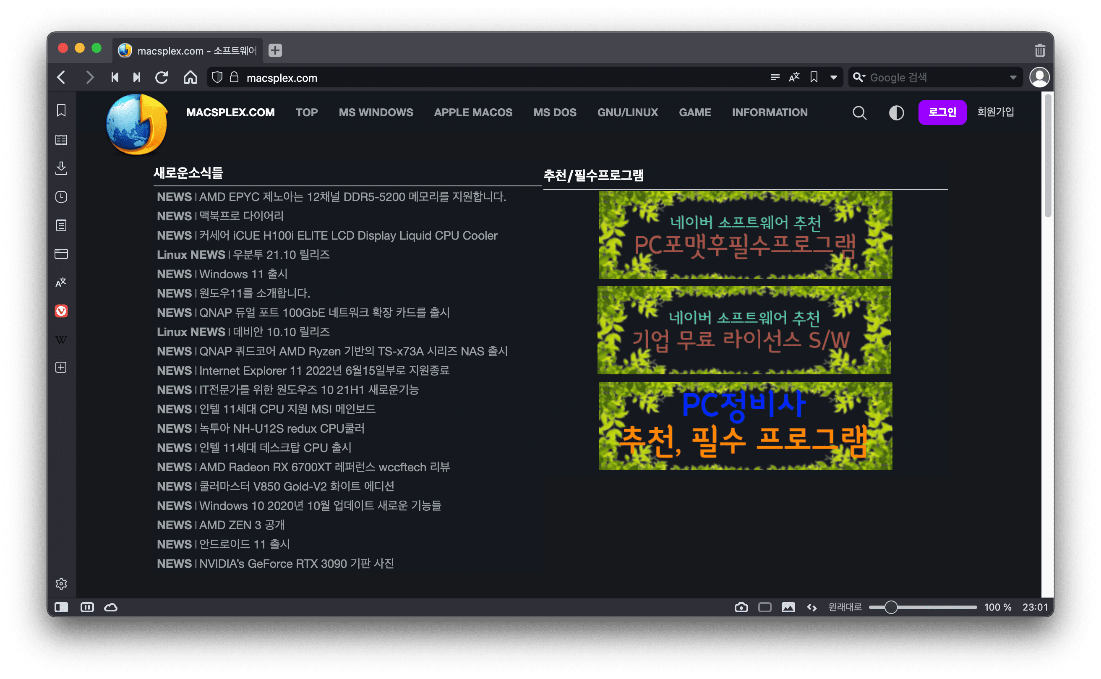
Task: Translate page from the address bar
Action: point(794,77)
